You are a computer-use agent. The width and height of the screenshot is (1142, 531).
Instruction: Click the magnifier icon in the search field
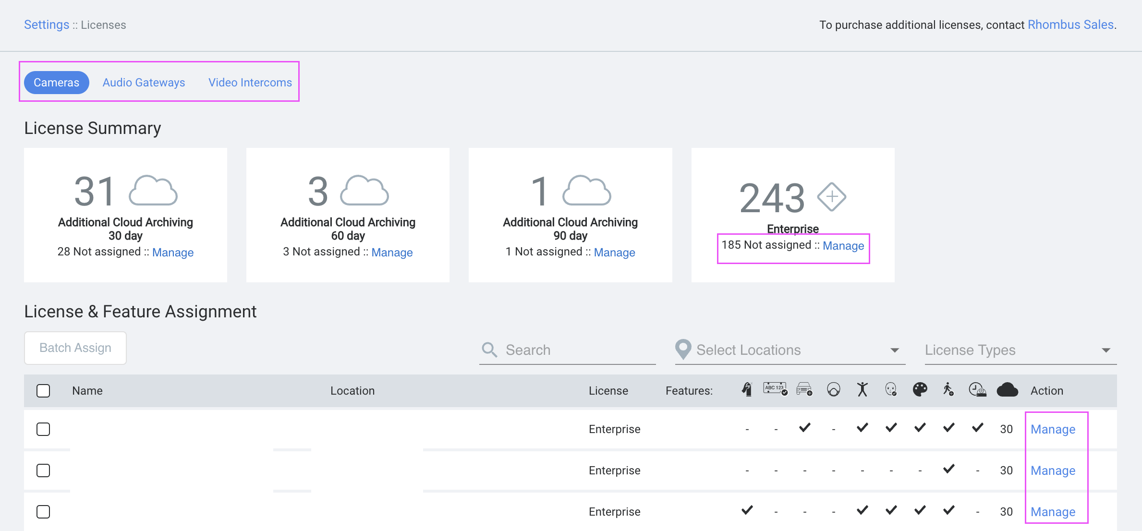pos(489,350)
